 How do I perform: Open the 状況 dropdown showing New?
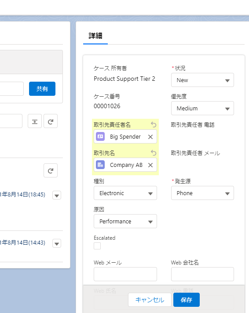point(202,80)
